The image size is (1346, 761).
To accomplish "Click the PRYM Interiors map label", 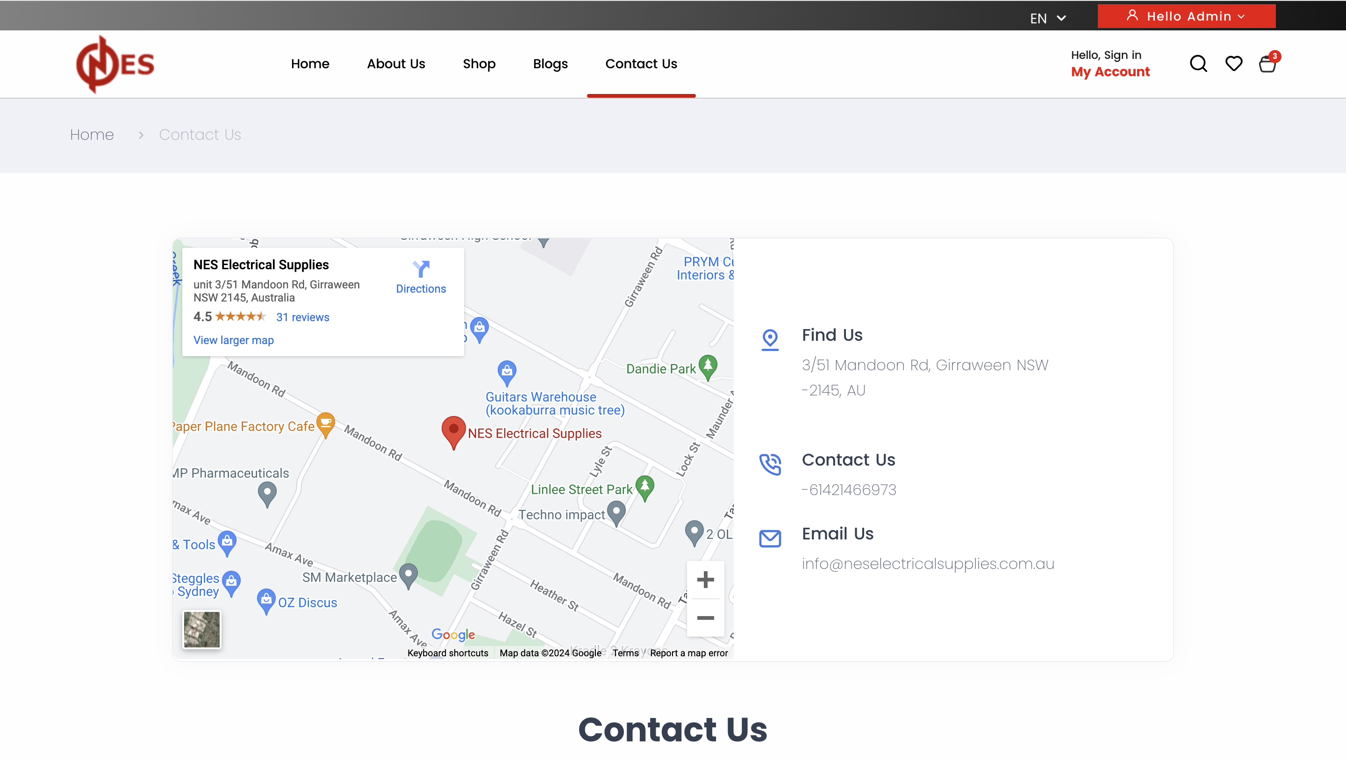I will [x=705, y=269].
